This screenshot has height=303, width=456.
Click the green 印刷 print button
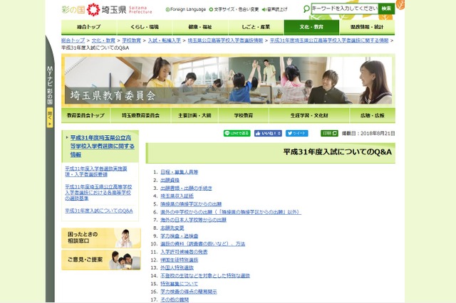[x=329, y=133]
